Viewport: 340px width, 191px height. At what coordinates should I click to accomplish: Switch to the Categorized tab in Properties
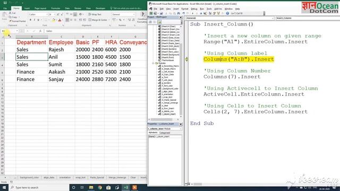[165, 133]
